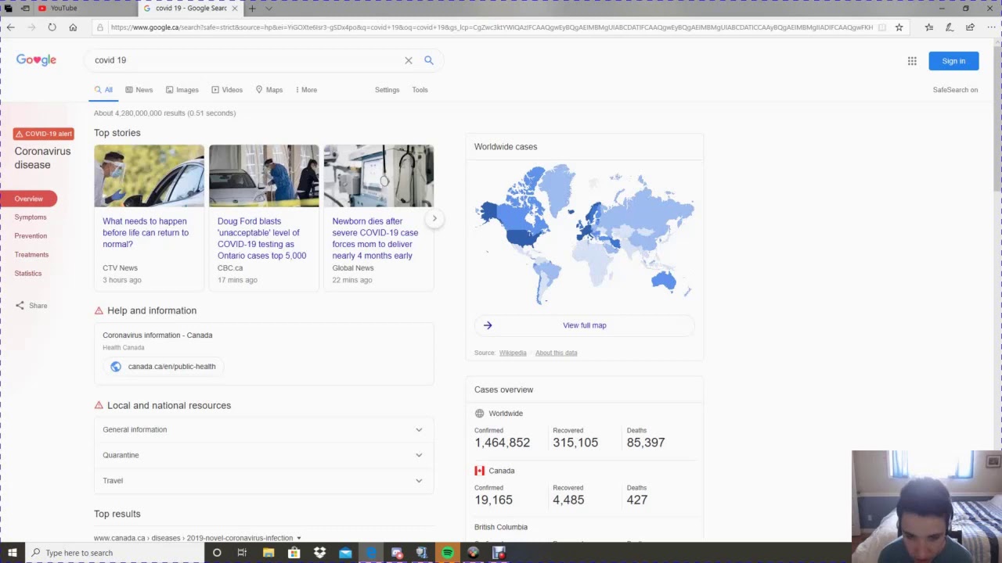Select Prevention in the sidebar
Screen dimensions: 1002x563
pos(31,236)
